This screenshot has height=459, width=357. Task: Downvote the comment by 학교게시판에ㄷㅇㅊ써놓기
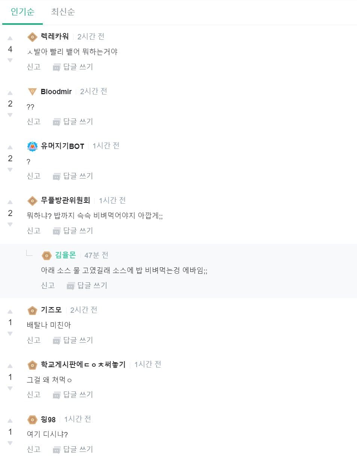[x=10, y=388]
